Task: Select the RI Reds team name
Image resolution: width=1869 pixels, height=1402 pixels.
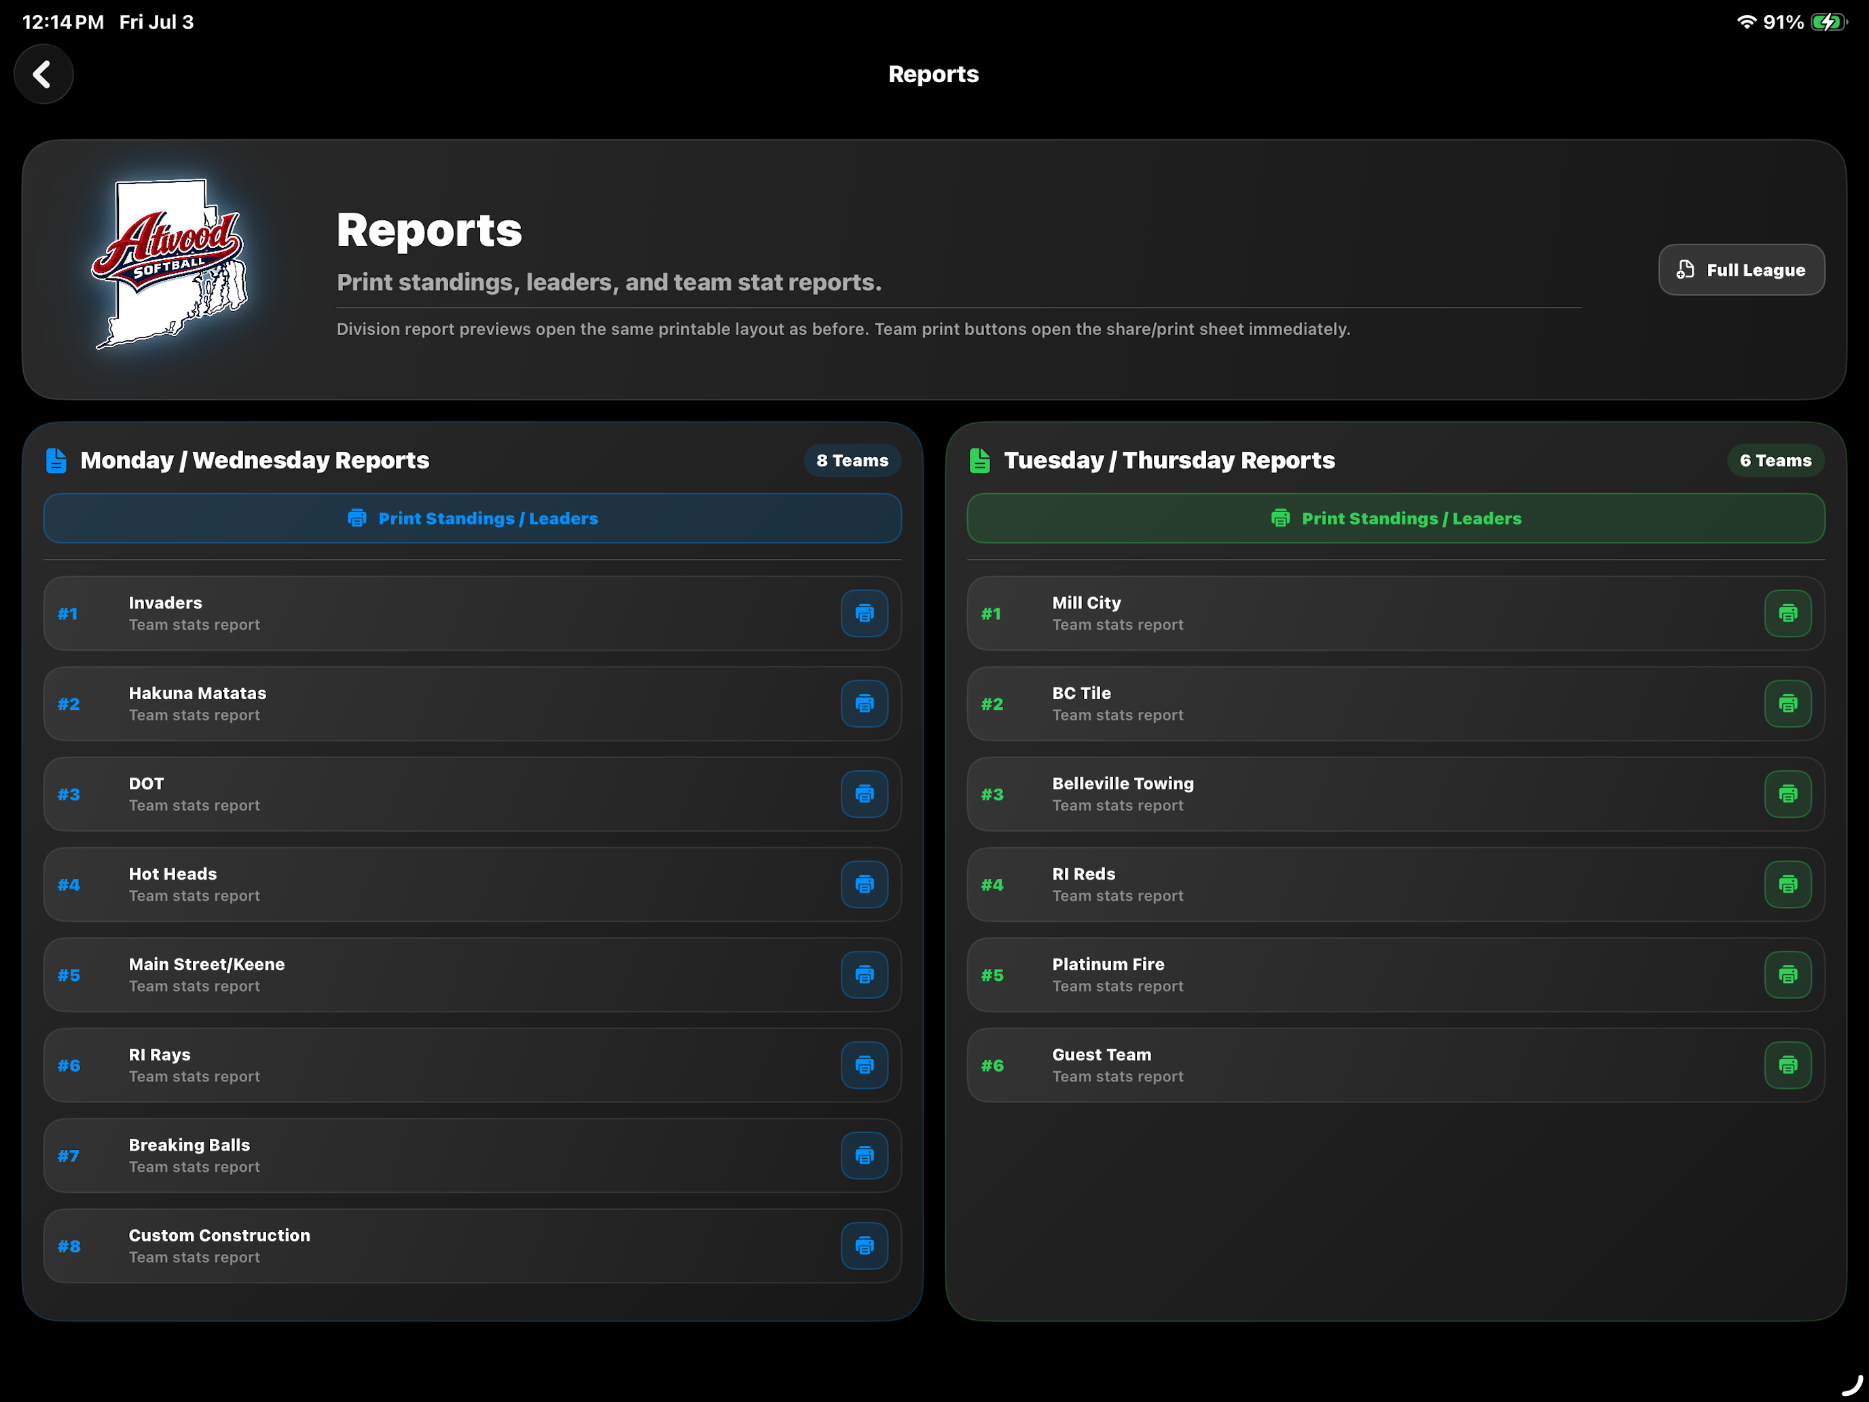Action: point(1084,875)
